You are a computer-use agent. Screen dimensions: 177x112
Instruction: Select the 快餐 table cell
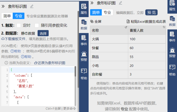click(x=109, y=48)
